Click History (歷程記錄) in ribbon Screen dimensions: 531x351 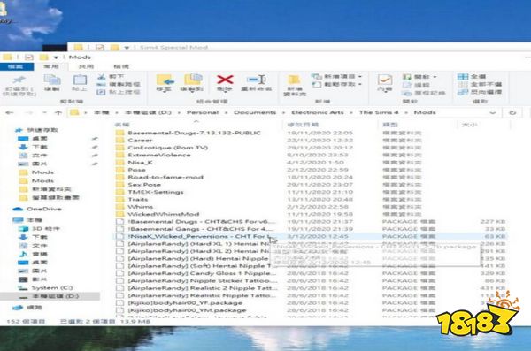424,93
